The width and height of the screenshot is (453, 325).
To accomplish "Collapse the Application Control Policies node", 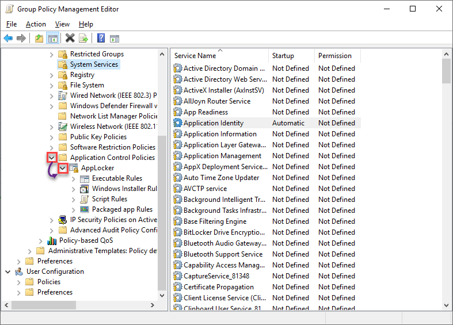I will tap(52, 158).
